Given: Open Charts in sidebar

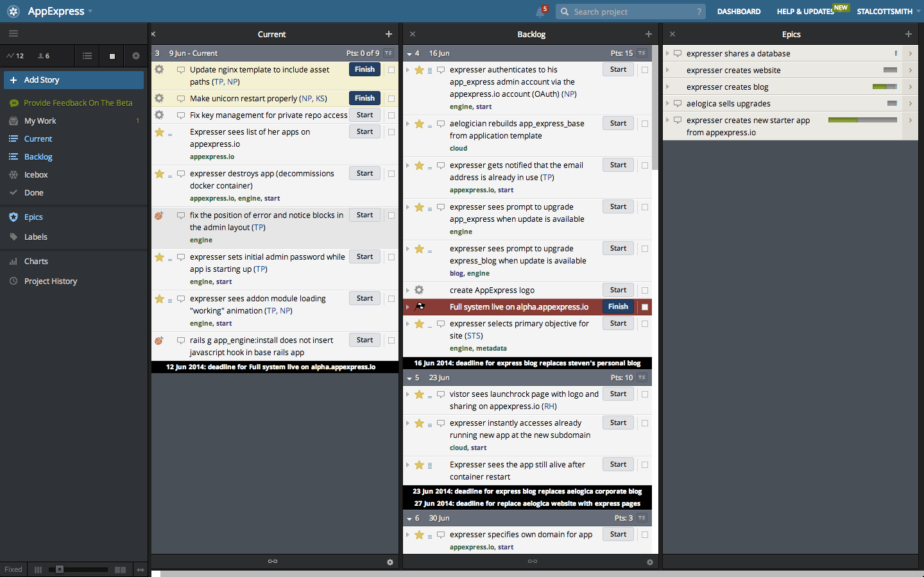Looking at the screenshot, I should click(36, 262).
